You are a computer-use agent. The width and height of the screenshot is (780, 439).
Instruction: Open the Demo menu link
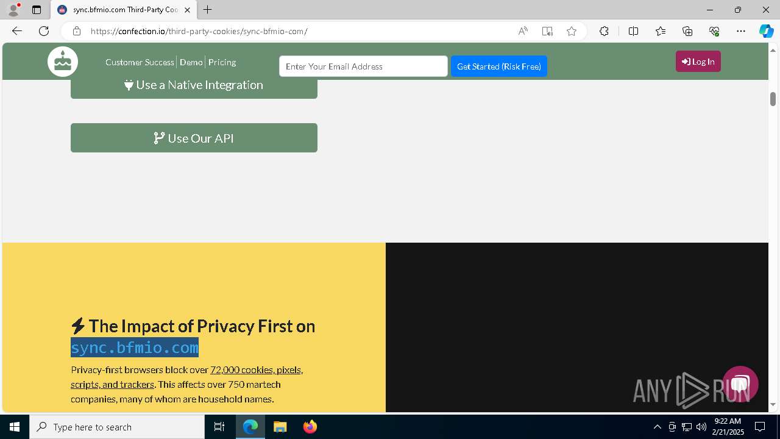tap(191, 62)
